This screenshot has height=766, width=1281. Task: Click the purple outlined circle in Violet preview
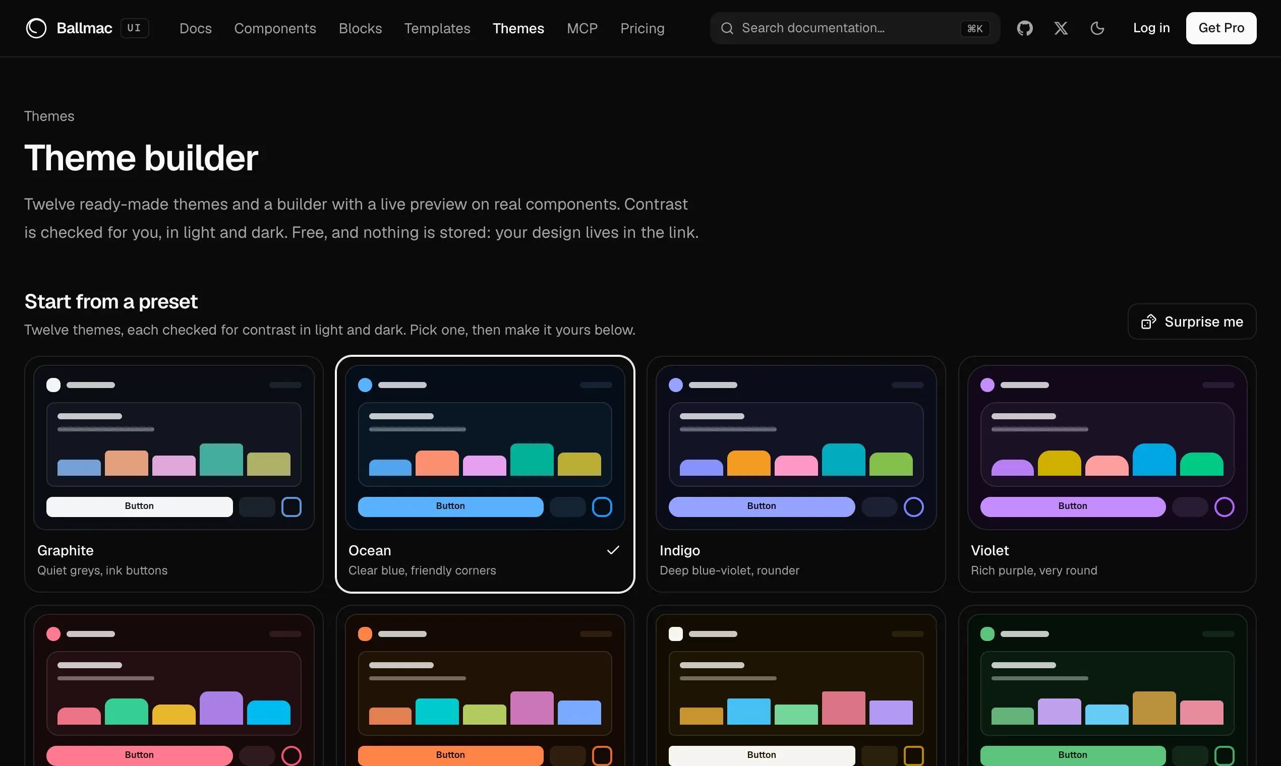1224,507
